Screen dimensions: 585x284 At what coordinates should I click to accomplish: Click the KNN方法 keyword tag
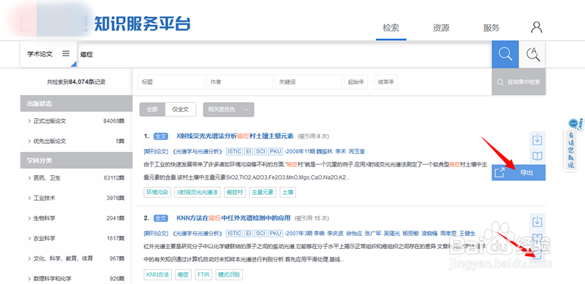pyautogui.click(x=157, y=275)
